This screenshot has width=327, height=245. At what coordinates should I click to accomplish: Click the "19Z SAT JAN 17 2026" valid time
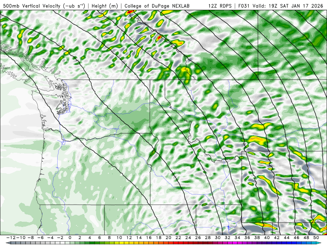[296, 6]
